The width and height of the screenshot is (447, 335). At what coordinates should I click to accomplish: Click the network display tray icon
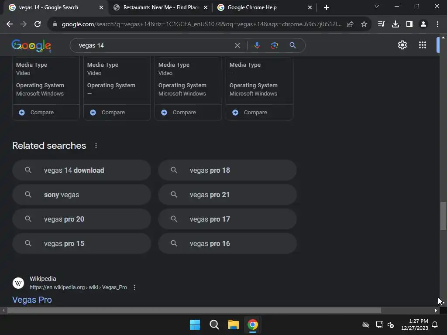pyautogui.click(x=379, y=325)
